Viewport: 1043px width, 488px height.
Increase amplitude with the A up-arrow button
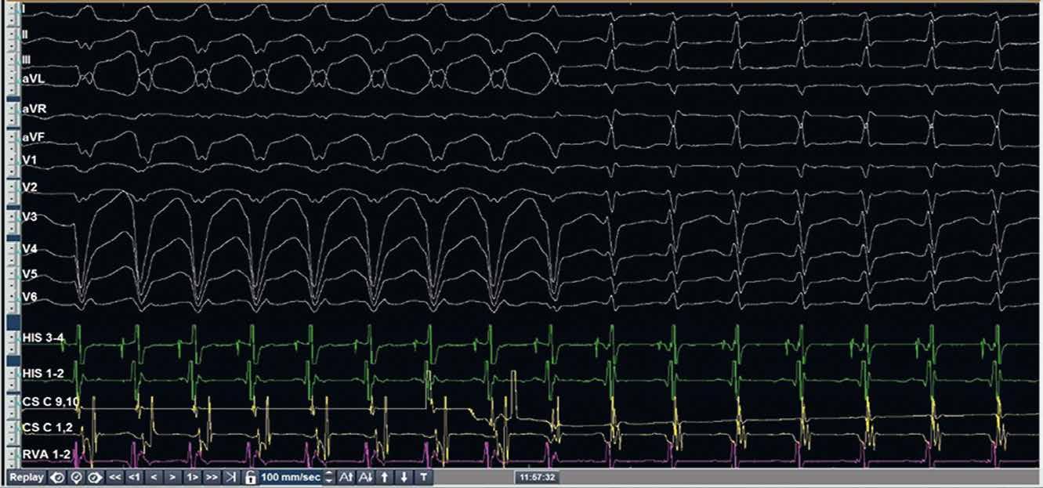pos(346,477)
